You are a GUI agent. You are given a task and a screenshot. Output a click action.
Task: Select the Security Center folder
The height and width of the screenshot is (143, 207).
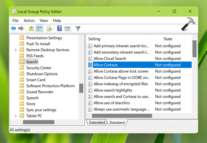39,68
